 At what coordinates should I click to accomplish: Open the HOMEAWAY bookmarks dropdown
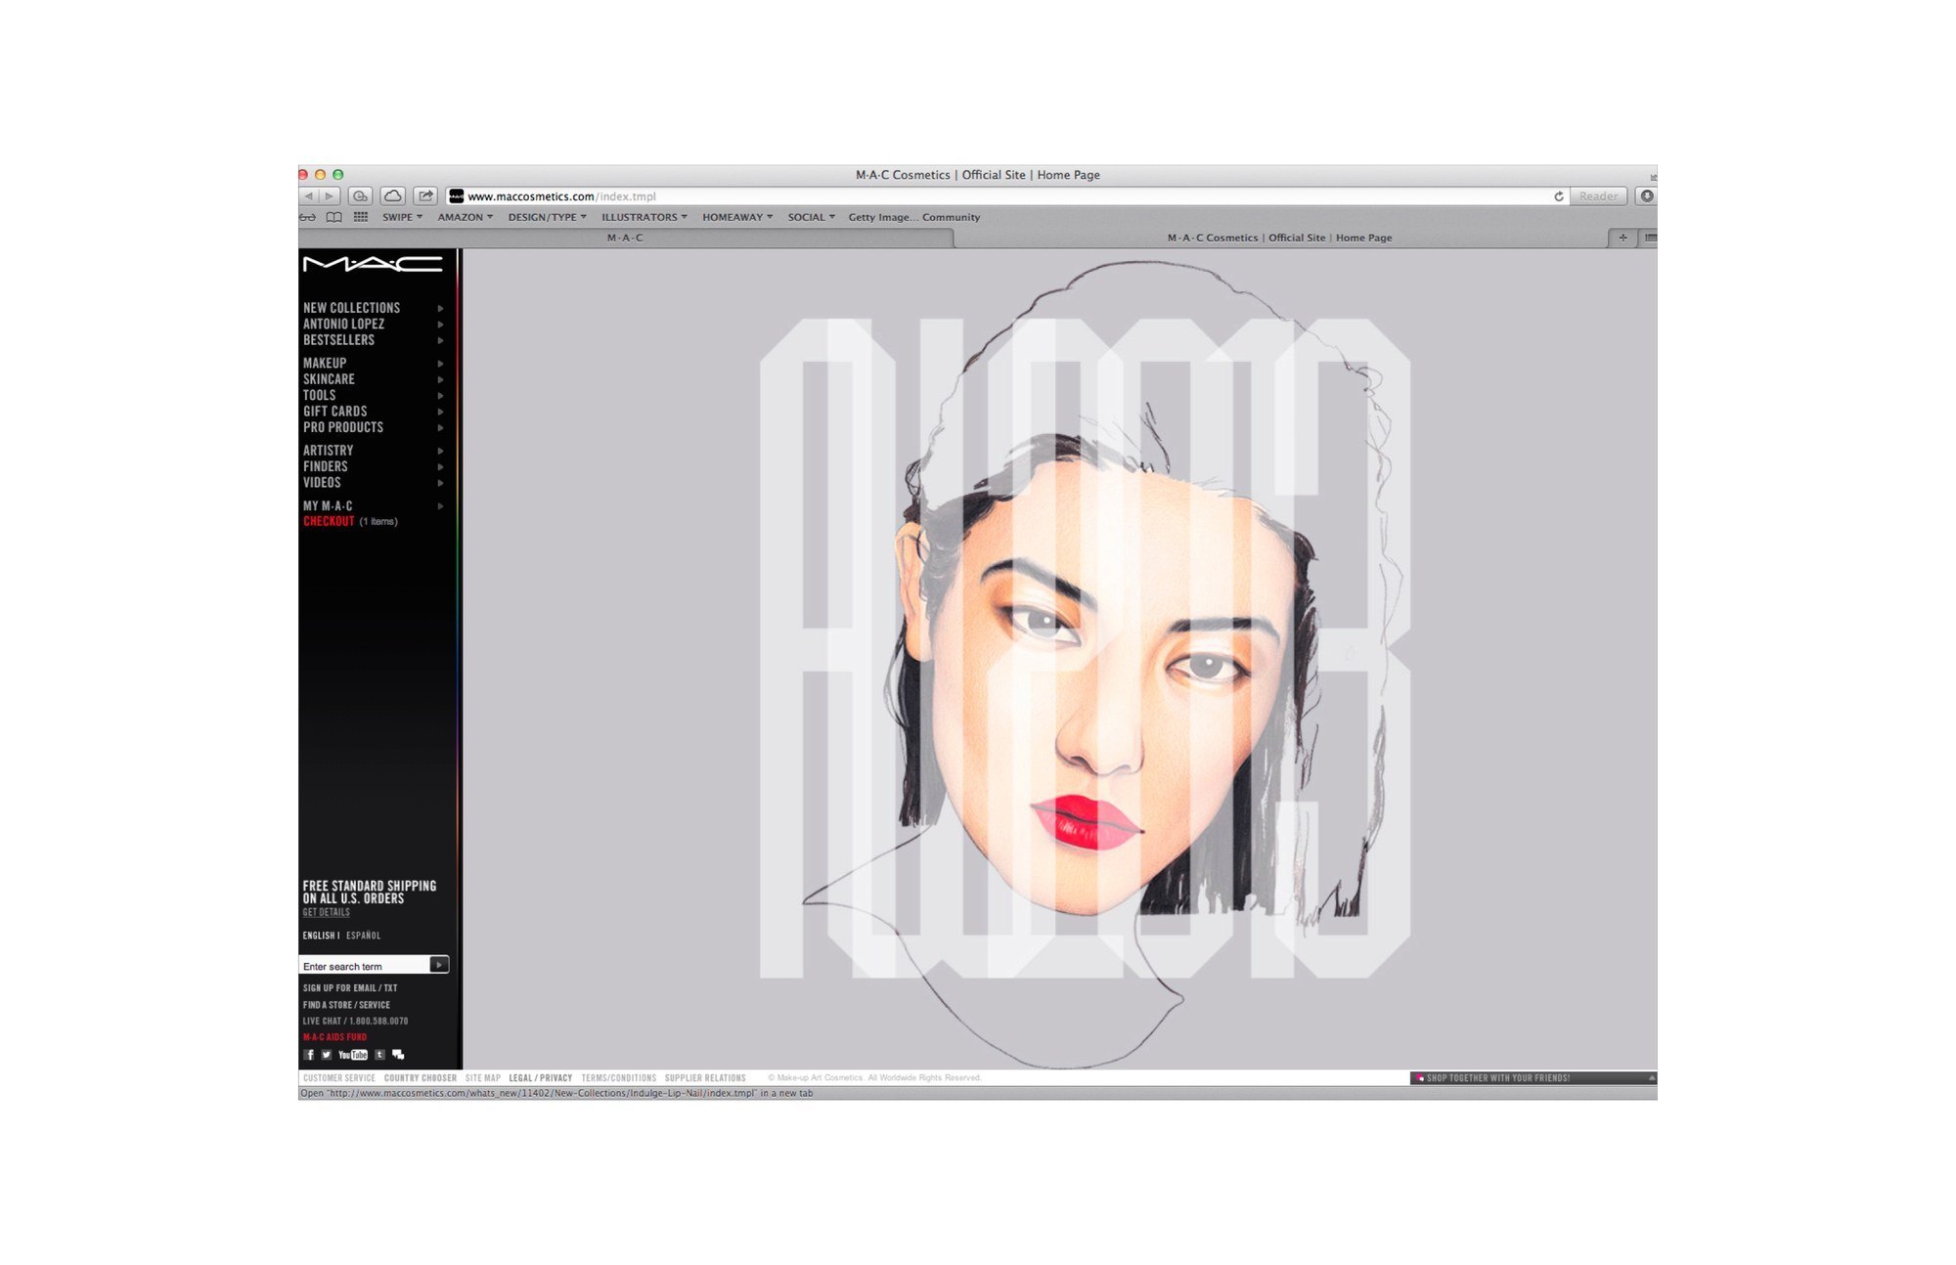click(x=737, y=217)
